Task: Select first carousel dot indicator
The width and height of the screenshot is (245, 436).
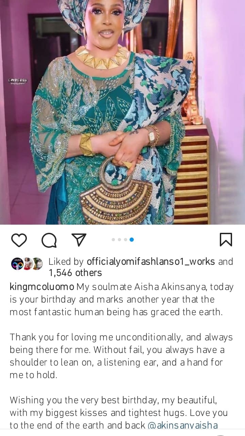Action: pos(113,240)
